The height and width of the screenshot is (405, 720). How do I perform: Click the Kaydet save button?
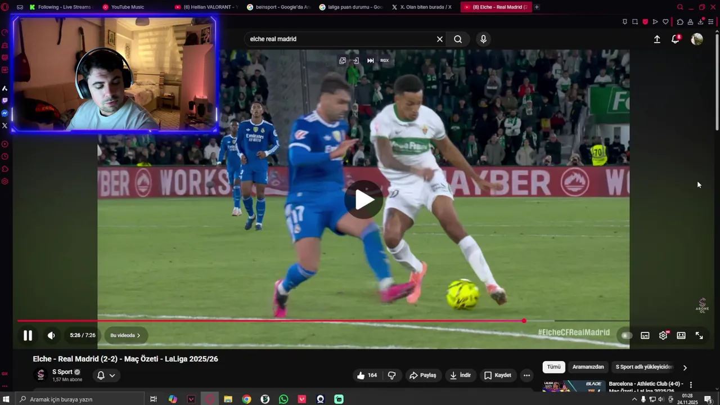point(498,375)
